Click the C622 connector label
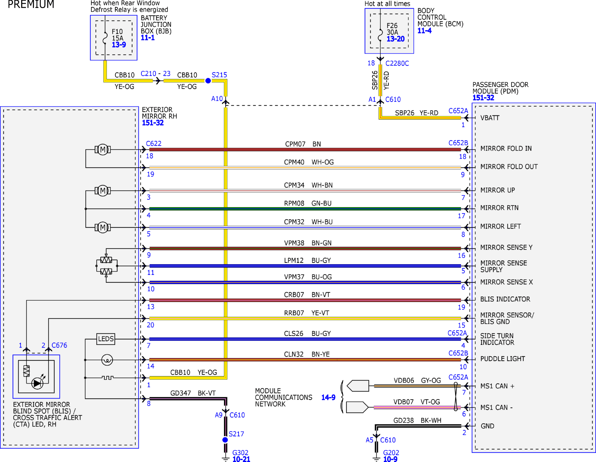The width and height of the screenshot is (596, 462). click(x=154, y=144)
